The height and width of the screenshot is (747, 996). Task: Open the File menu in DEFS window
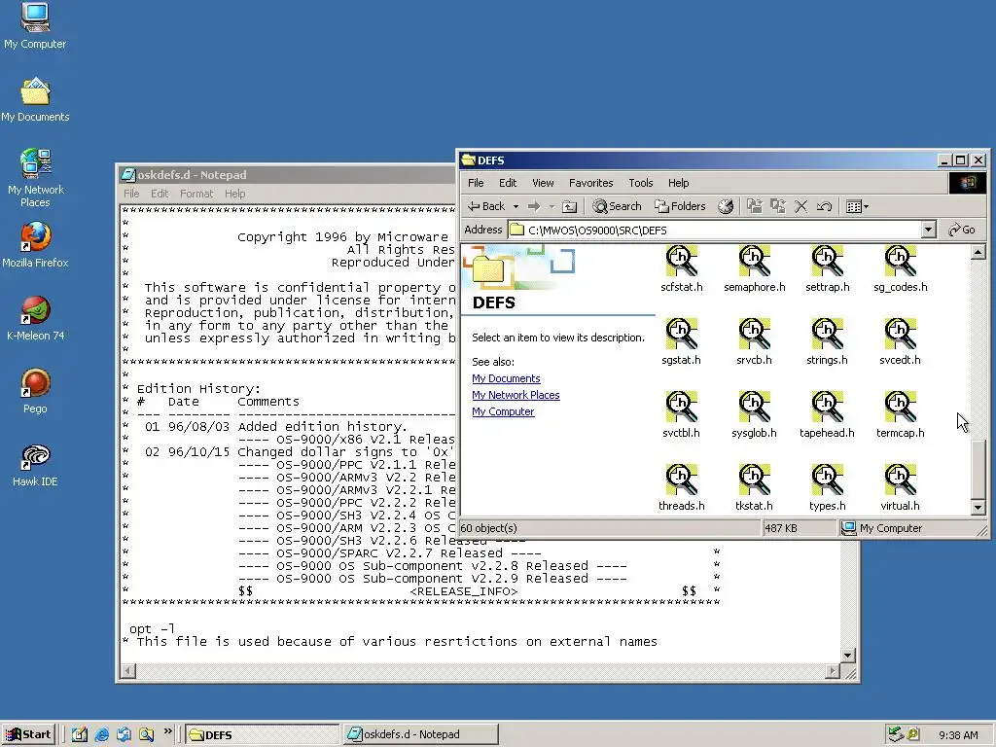tap(476, 183)
